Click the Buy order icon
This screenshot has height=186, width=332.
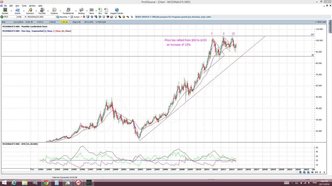(100, 11)
